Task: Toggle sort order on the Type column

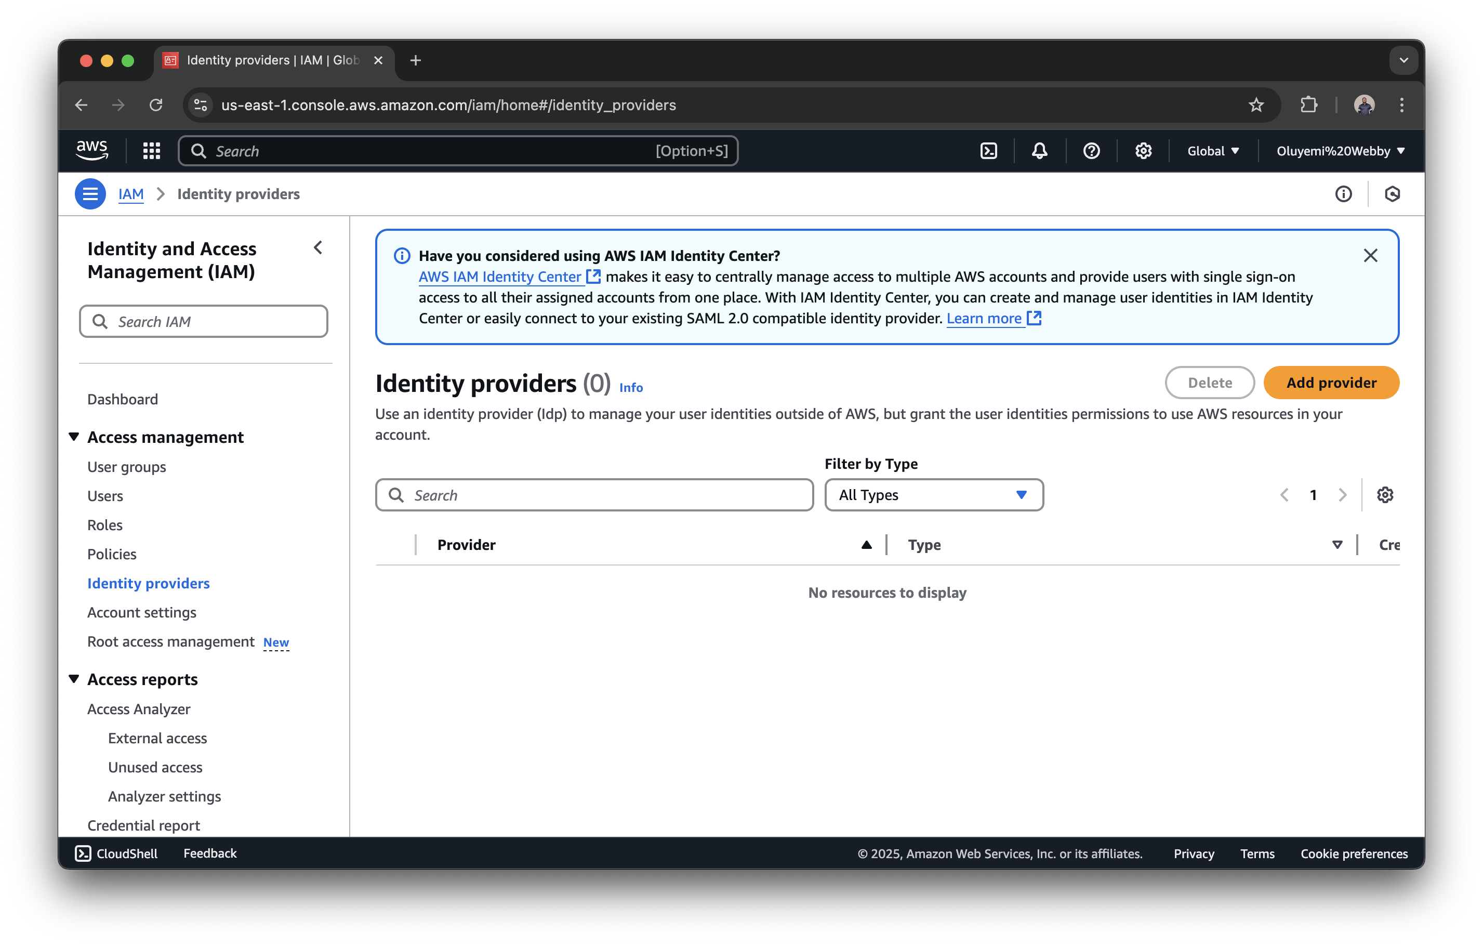Action: pos(1337,544)
